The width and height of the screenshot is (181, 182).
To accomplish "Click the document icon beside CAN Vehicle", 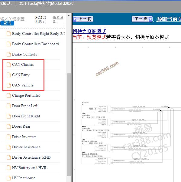I will click(9, 85).
